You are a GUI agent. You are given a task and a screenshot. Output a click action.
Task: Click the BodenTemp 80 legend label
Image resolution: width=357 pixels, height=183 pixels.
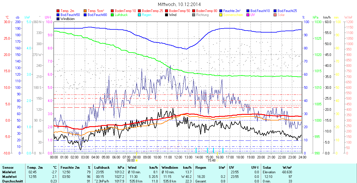point(207,11)
